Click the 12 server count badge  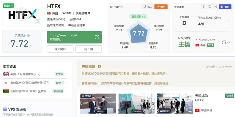[x=224, y=42]
